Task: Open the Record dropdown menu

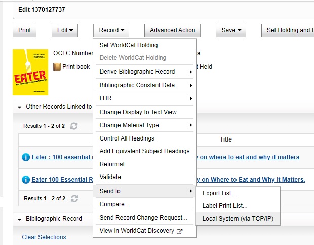Action: [x=111, y=30]
